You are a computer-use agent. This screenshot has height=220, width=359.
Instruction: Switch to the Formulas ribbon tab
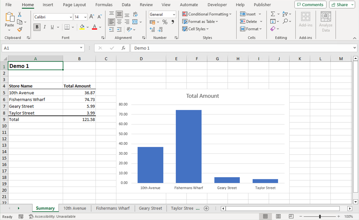(x=104, y=5)
